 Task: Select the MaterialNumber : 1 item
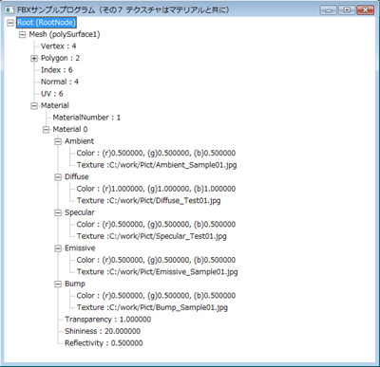(86, 118)
